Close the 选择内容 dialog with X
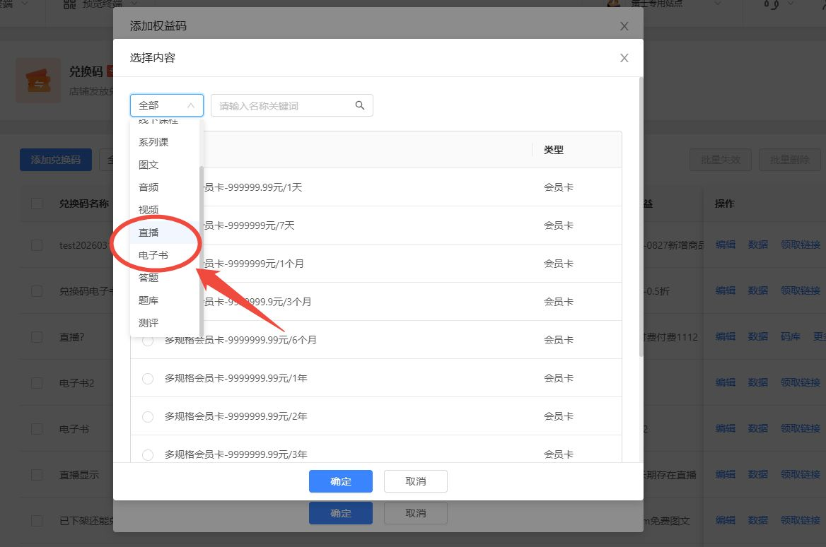Viewport: 826px width, 547px height. (x=624, y=58)
